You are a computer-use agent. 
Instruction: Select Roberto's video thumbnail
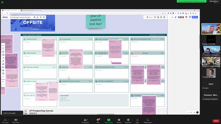tap(211, 51)
